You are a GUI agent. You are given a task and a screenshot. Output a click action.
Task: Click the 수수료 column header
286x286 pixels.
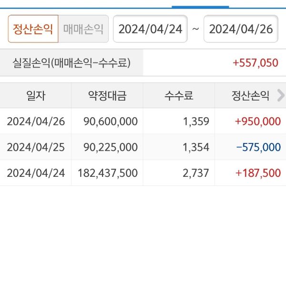[179, 96]
